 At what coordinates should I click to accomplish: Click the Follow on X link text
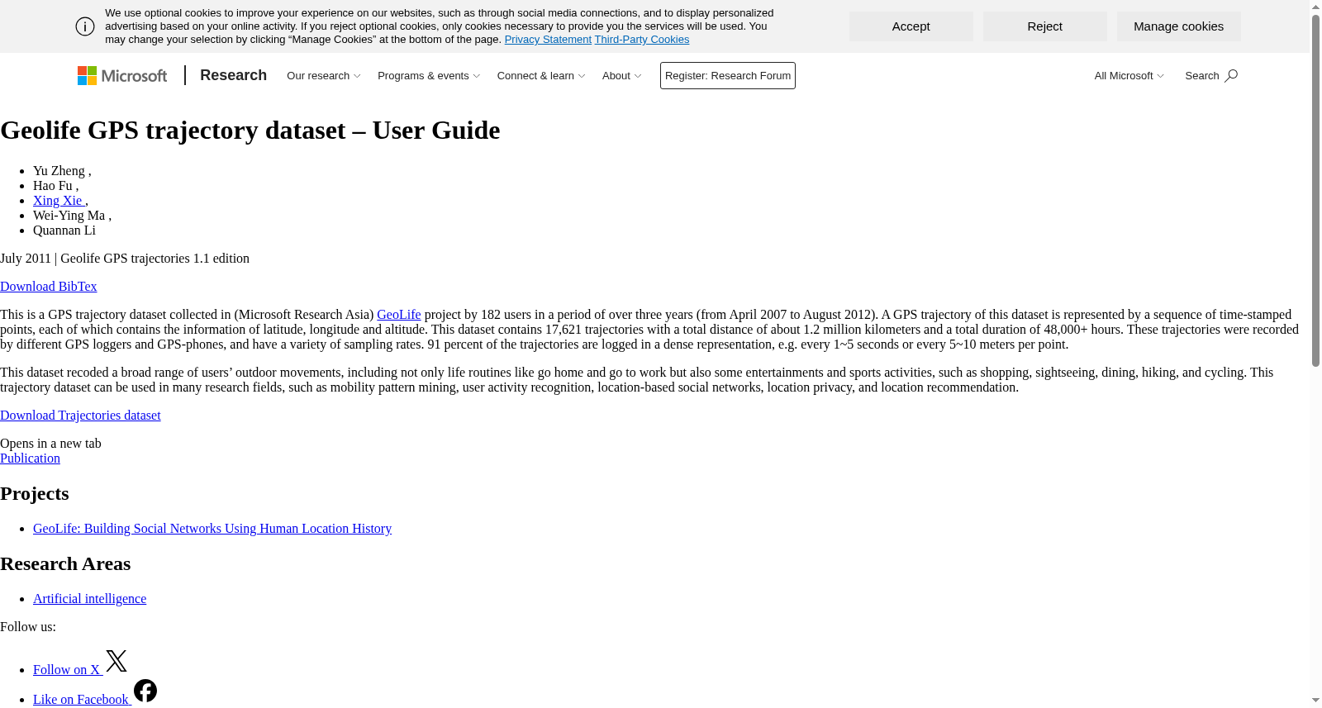66,670
